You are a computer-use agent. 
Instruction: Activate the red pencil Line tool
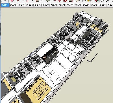click(x=18, y=1)
